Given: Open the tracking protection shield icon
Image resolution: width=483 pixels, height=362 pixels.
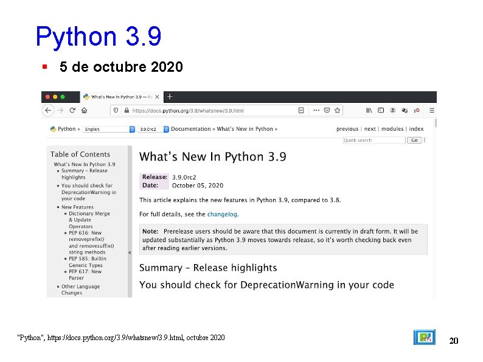Looking at the screenshot, I should coord(116,110).
